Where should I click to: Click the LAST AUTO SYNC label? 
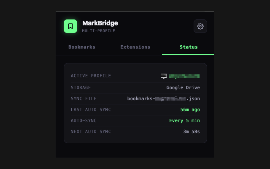[x=91, y=109]
